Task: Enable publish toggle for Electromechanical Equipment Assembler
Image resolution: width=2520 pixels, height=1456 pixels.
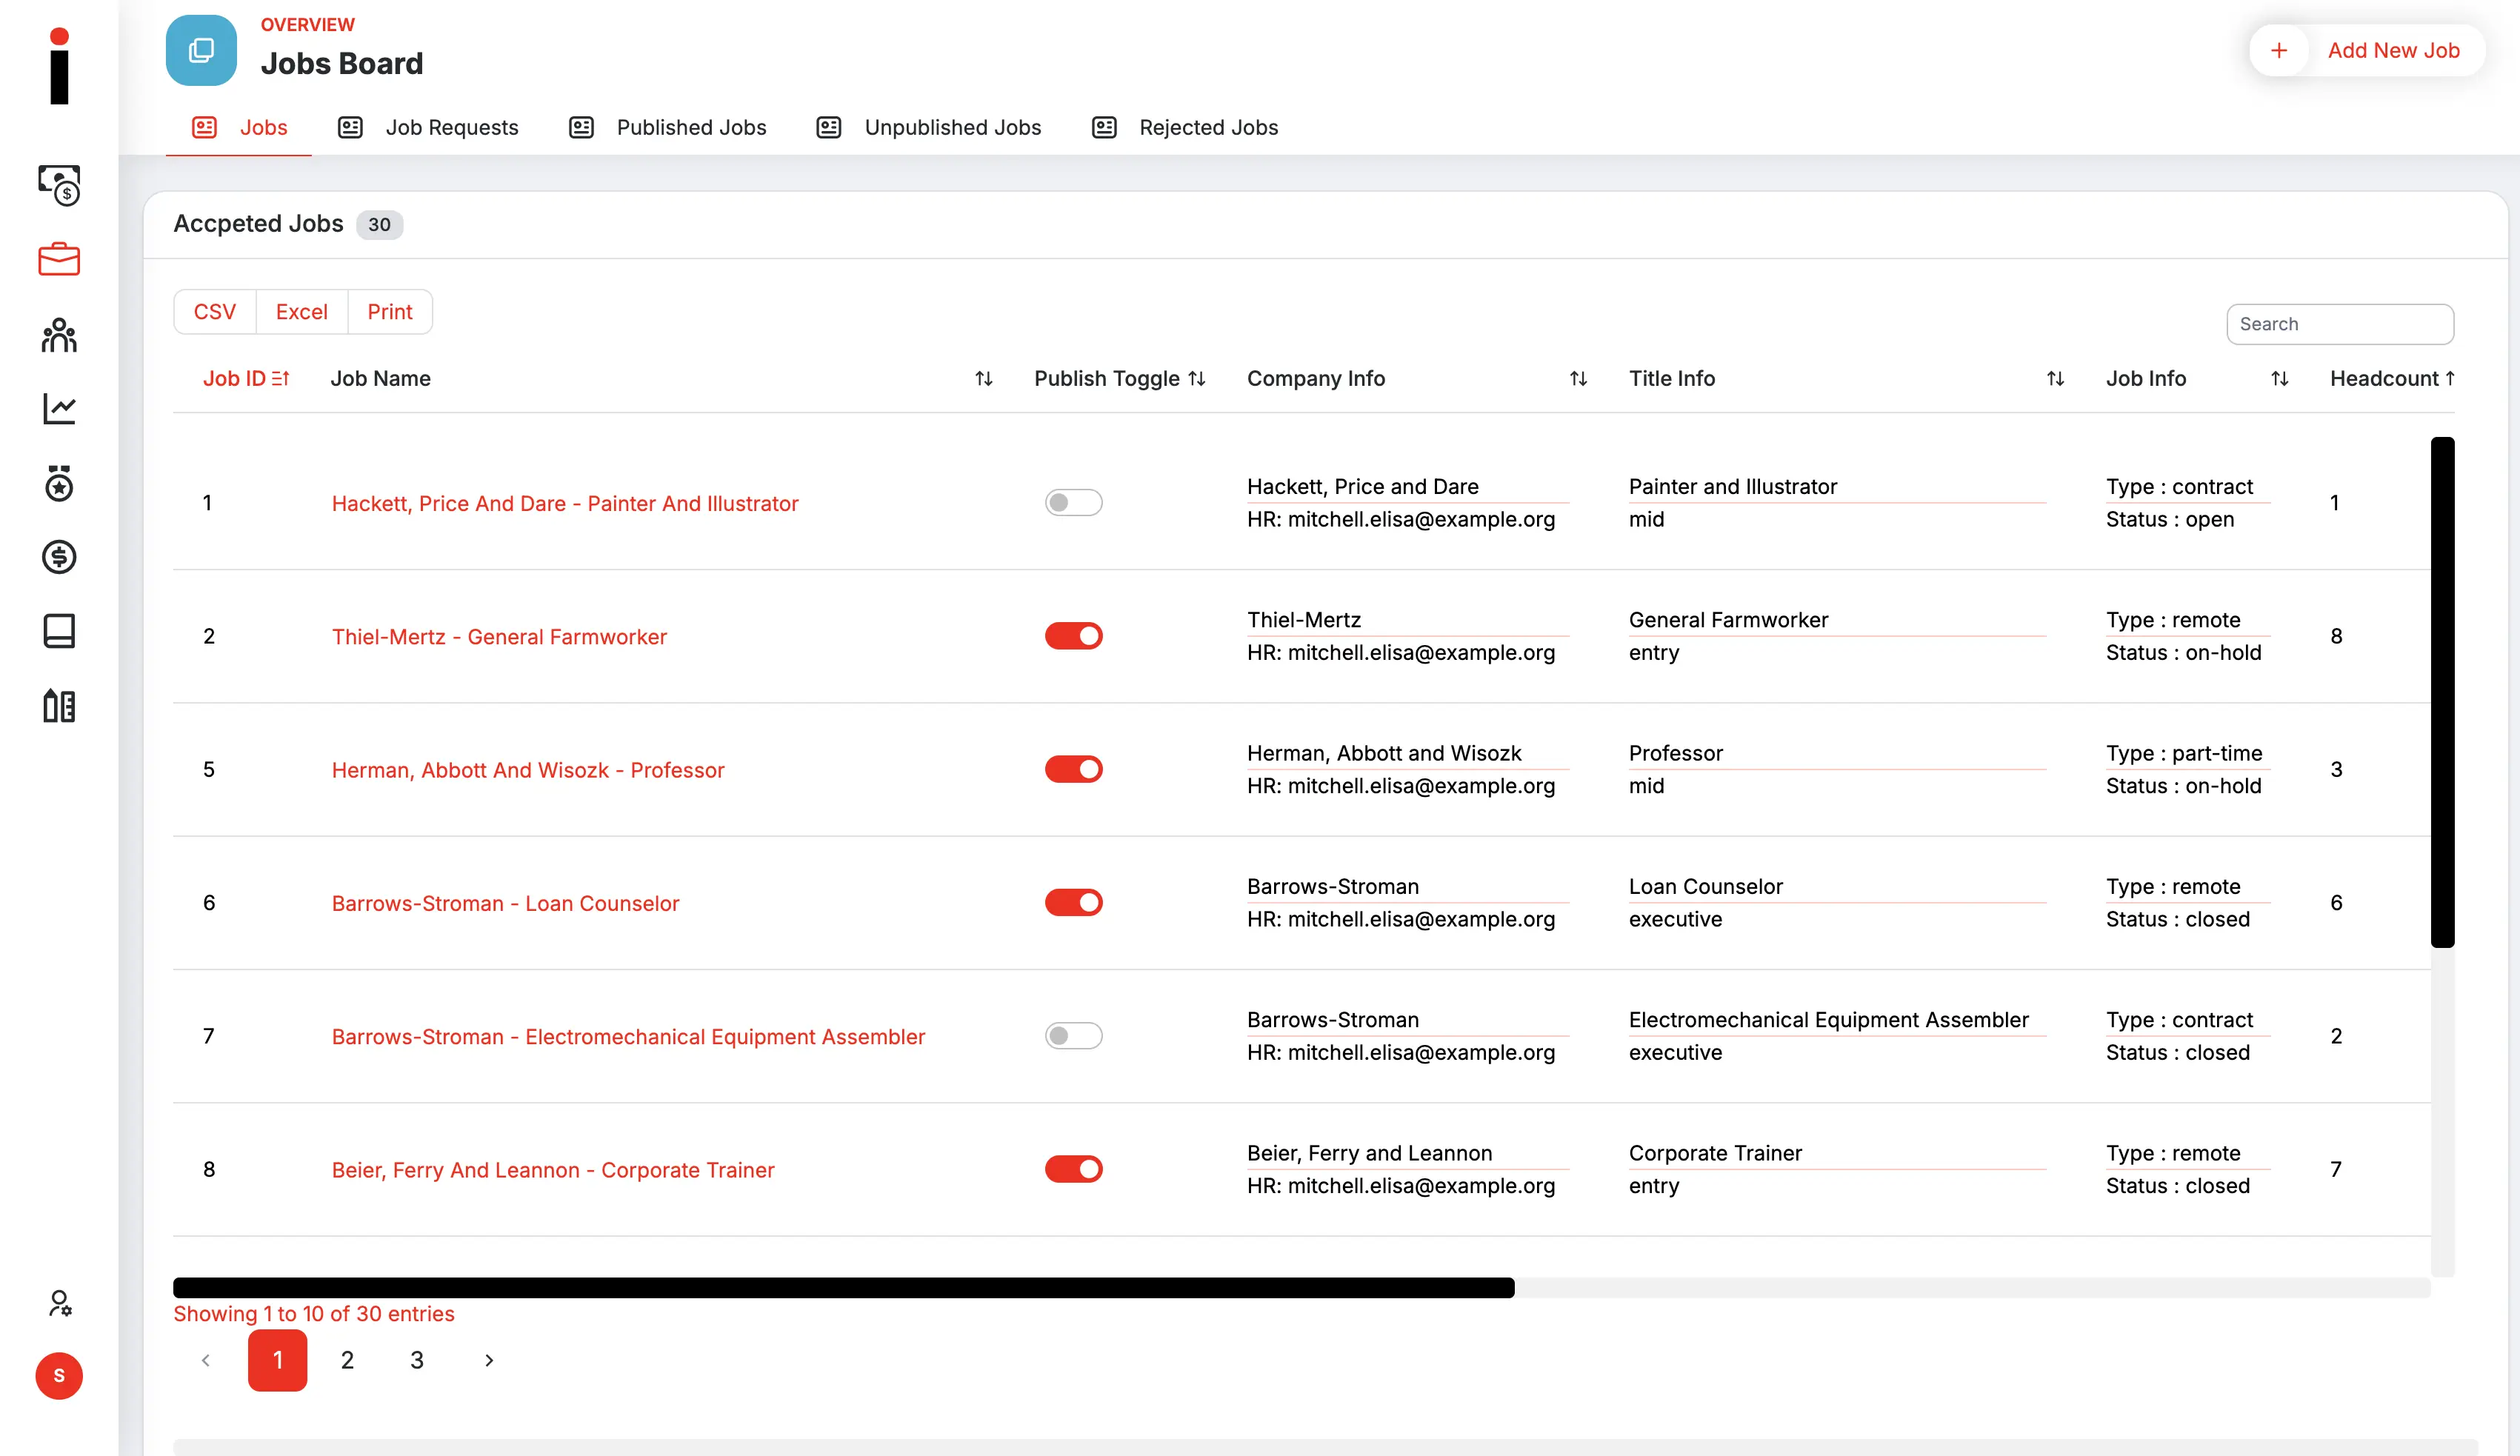Action: pos(1073,1036)
